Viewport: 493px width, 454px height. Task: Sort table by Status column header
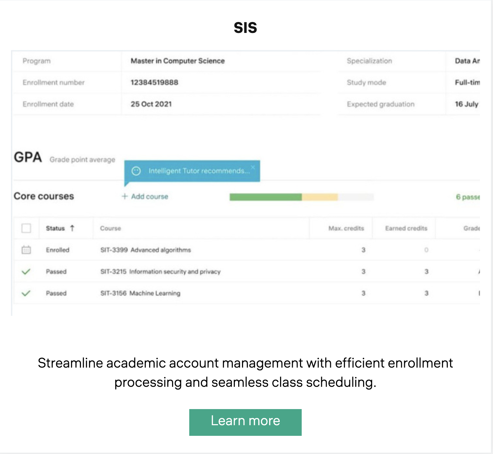pos(55,228)
